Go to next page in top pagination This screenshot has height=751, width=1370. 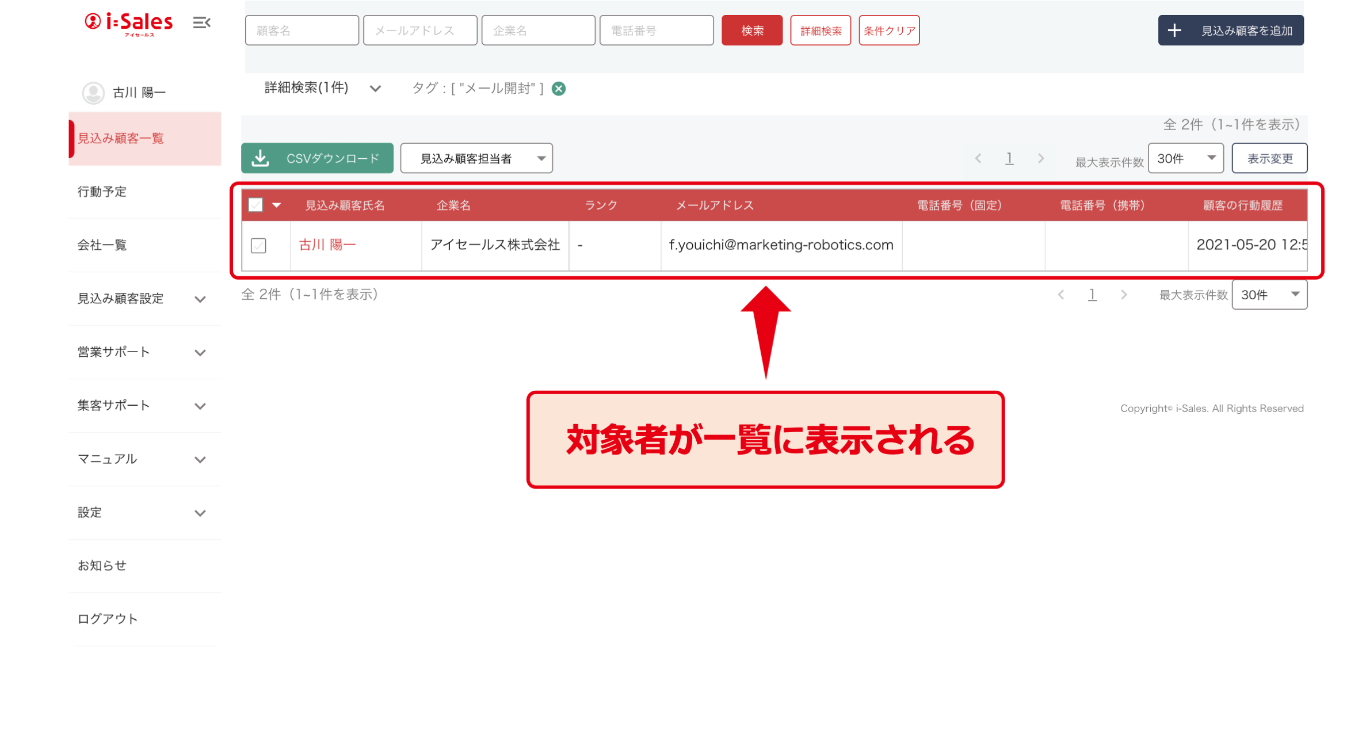tap(1040, 158)
